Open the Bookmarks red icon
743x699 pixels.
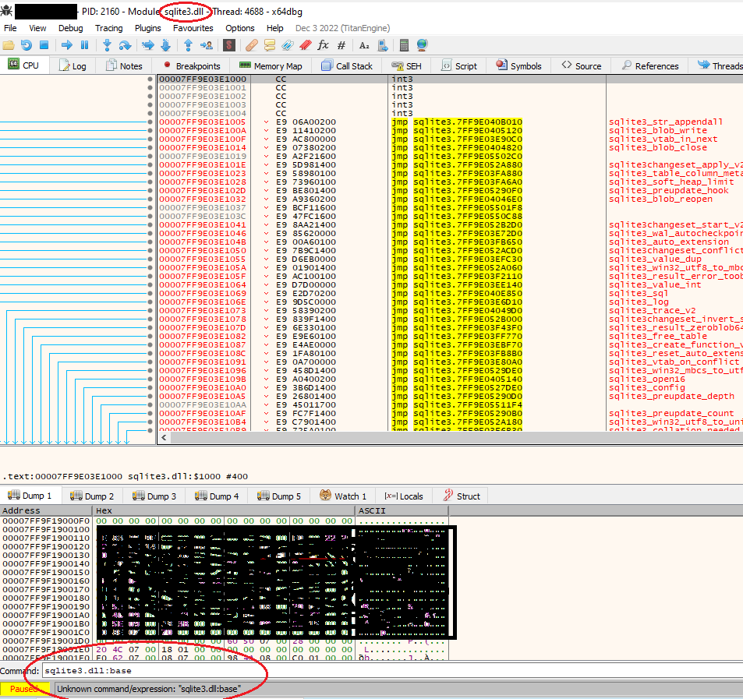[x=306, y=45]
